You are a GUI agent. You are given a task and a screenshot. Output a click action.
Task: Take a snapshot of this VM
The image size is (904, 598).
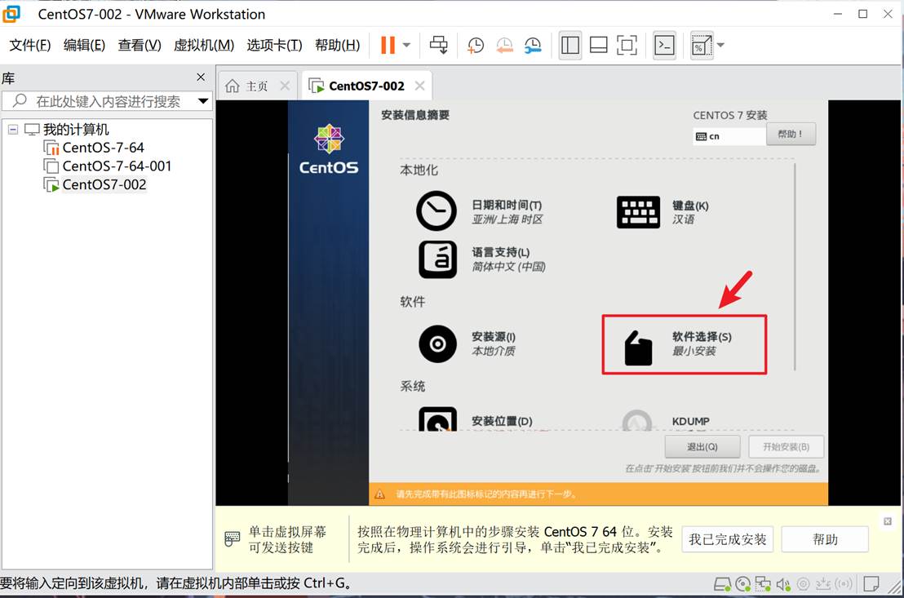pyautogui.click(x=476, y=46)
